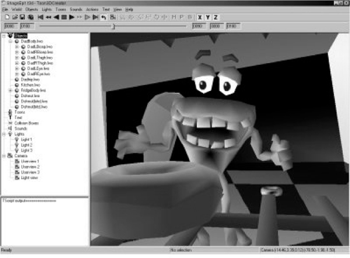This screenshot has height=258, width=350.
Task: Click the last coordinate field right of slider
Action: (x=234, y=26)
